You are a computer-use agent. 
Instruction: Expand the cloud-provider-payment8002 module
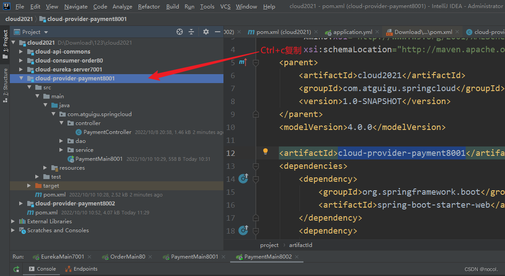21,203
